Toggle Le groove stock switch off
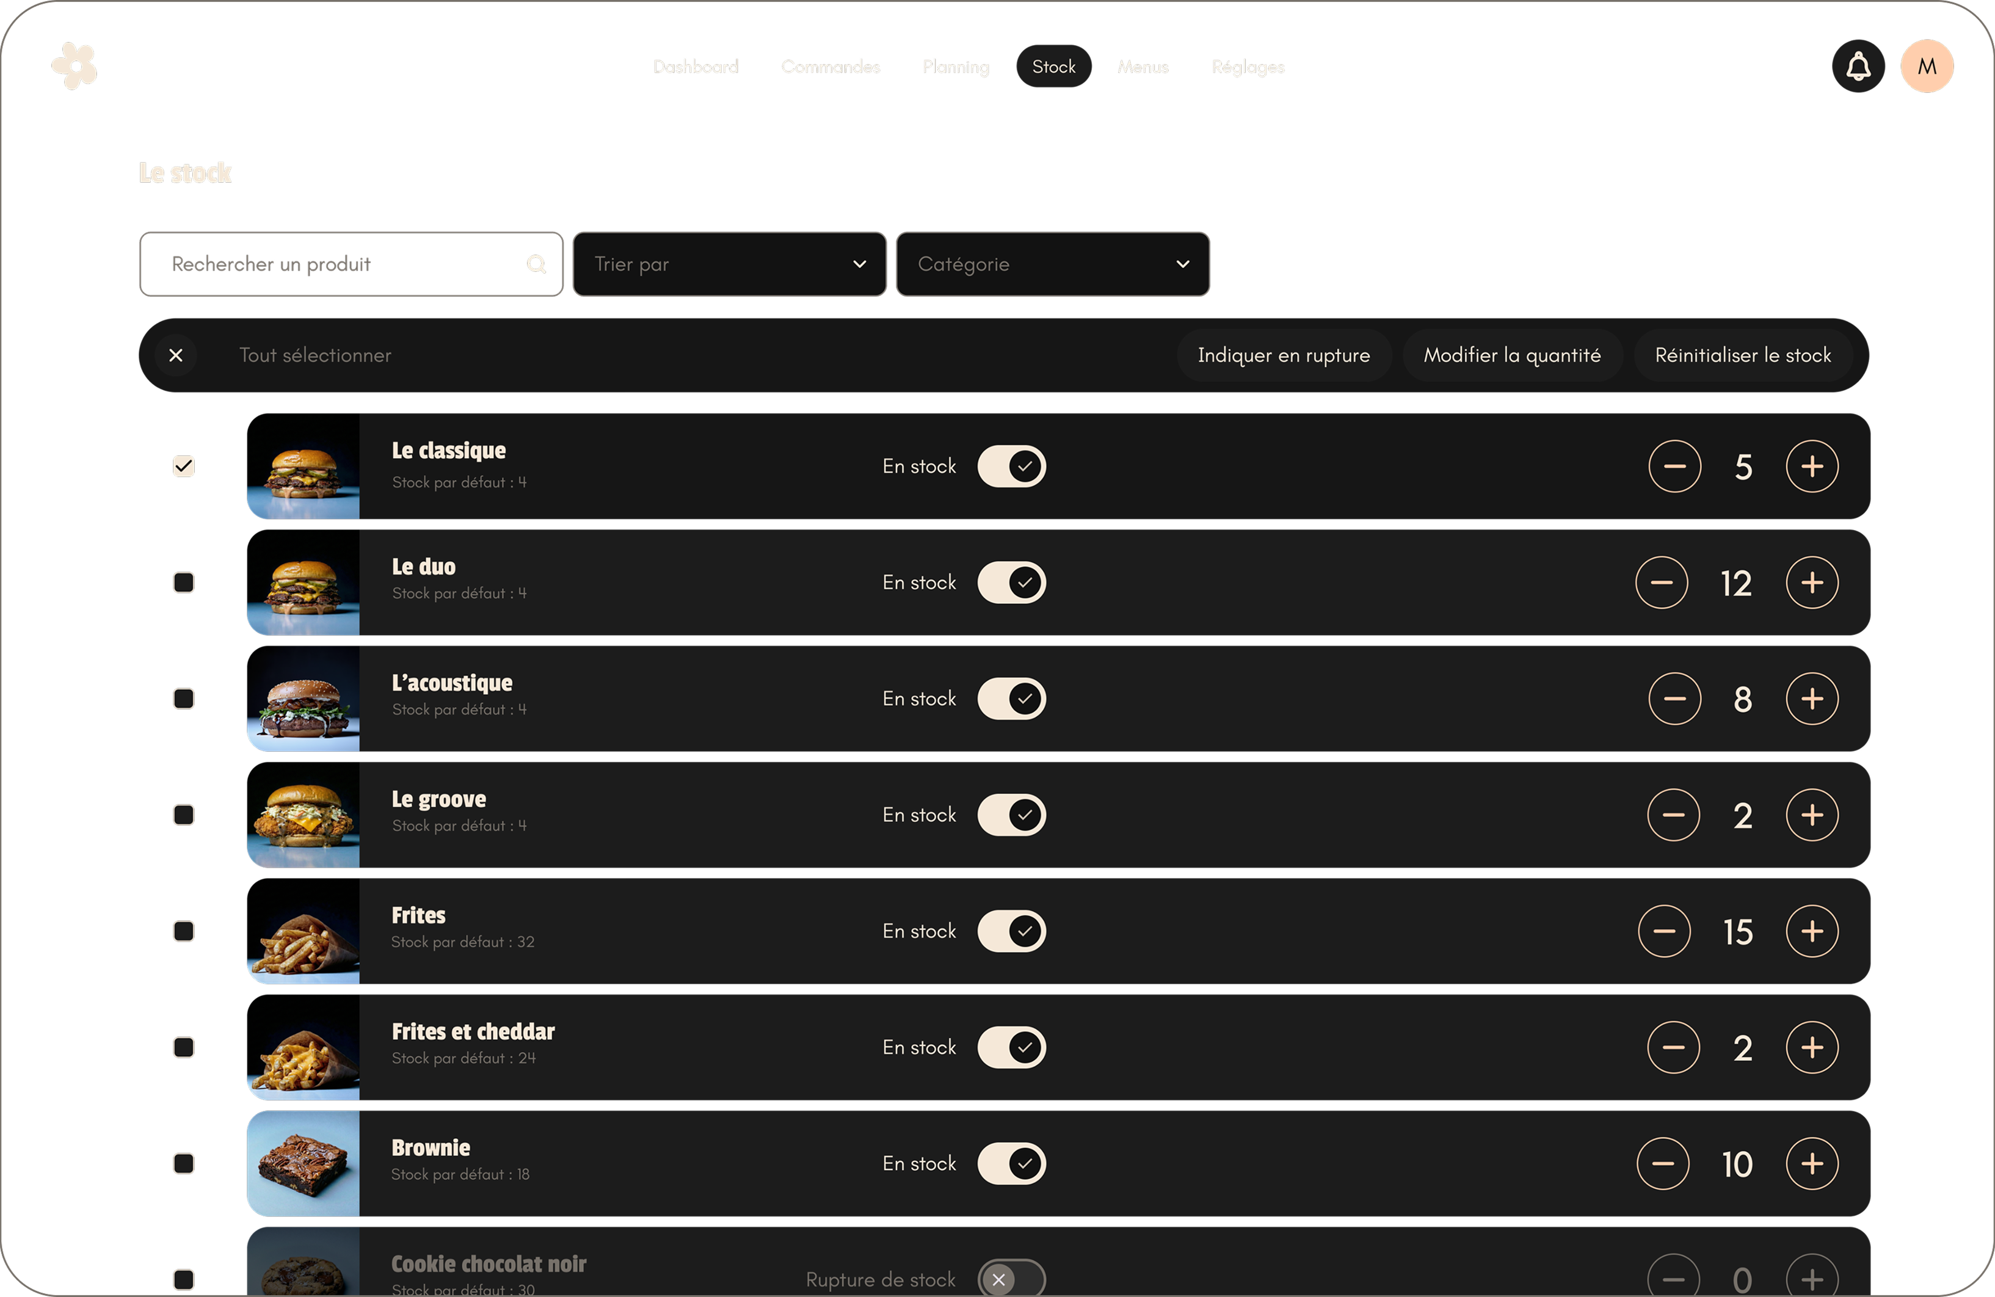Screen dimensions: 1995x1297 (x=1011, y=815)
